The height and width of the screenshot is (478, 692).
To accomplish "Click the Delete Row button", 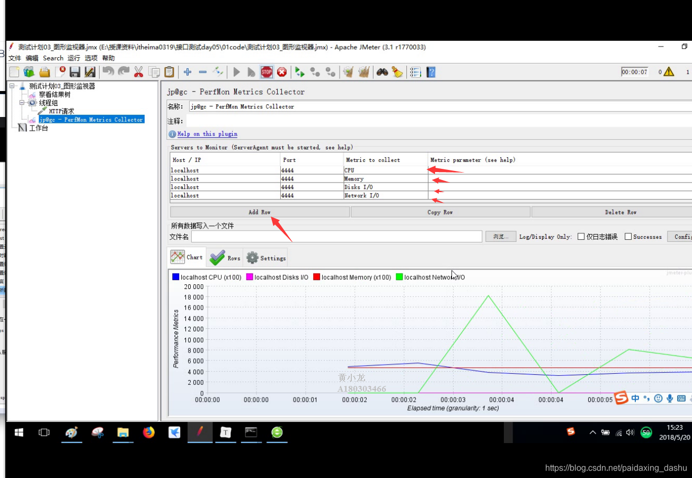I will tap(611, 212).
